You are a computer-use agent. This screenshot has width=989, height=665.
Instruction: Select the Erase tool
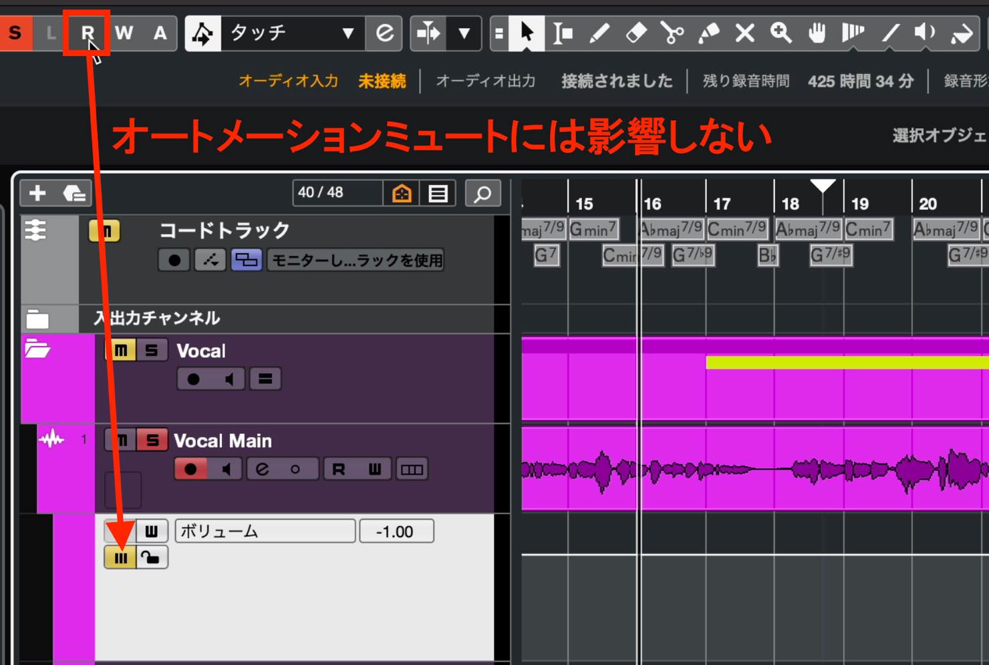pyautogui.click(x=635, y=33)
